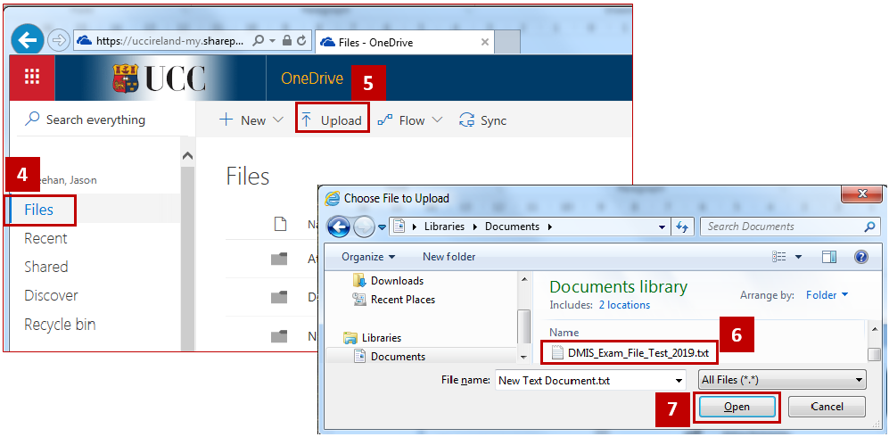Click the dialog's blue back navigation arrow
Image resolution: width=889 pixels, height=437 pixels.
tap(339, 227)
